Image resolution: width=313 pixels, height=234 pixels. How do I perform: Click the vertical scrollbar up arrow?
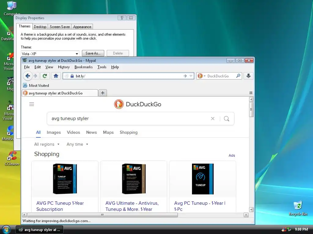point(251,99)
